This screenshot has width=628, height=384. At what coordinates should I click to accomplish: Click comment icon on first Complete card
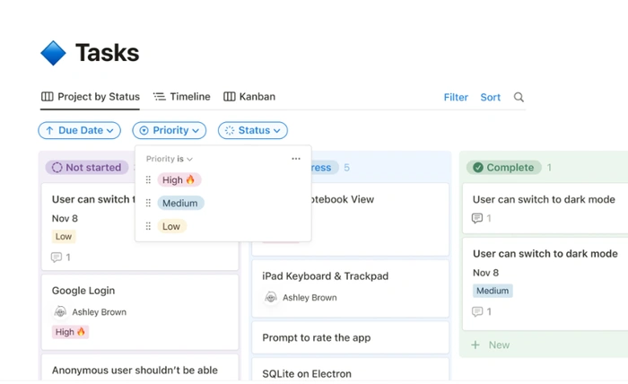tap(477, 218)
